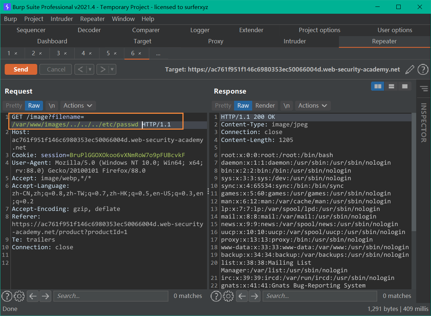Close Repeater tab 1
431x316 pixels.
click(16, 53)
